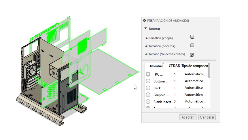Click the Ignorar section title
Screen dimensions: 248x140
[154, 29]
